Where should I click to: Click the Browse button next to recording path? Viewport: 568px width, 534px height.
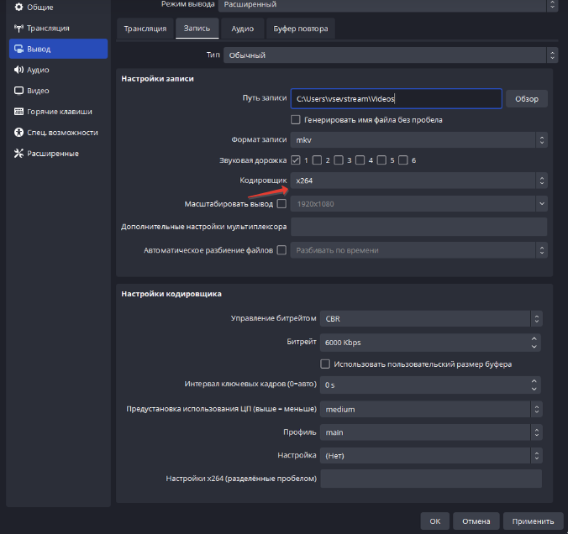point(527,99)
